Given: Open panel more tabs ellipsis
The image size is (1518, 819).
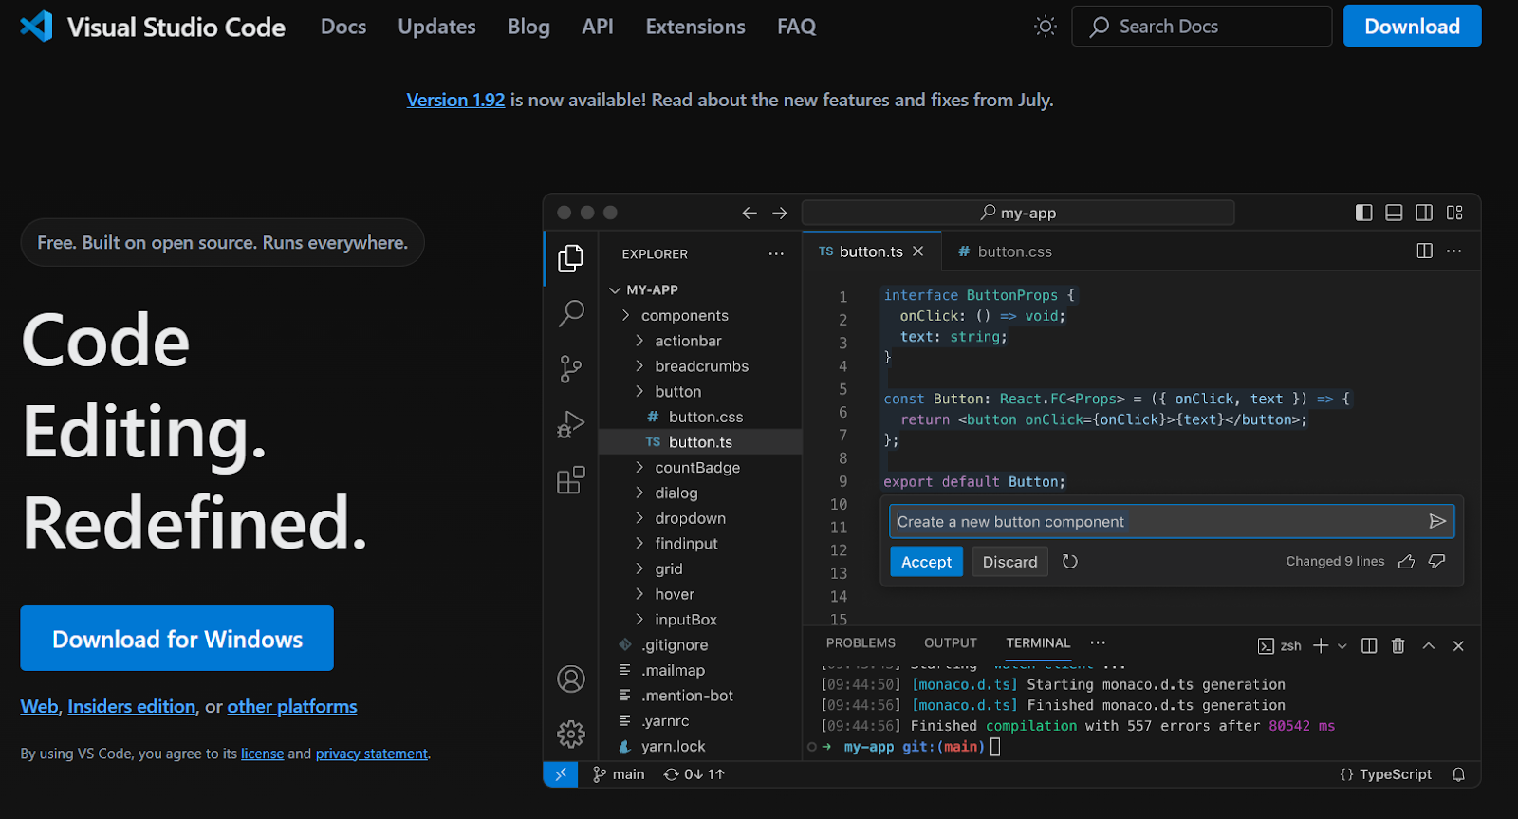Looking at the screenshot, I should pos(1098,642).
